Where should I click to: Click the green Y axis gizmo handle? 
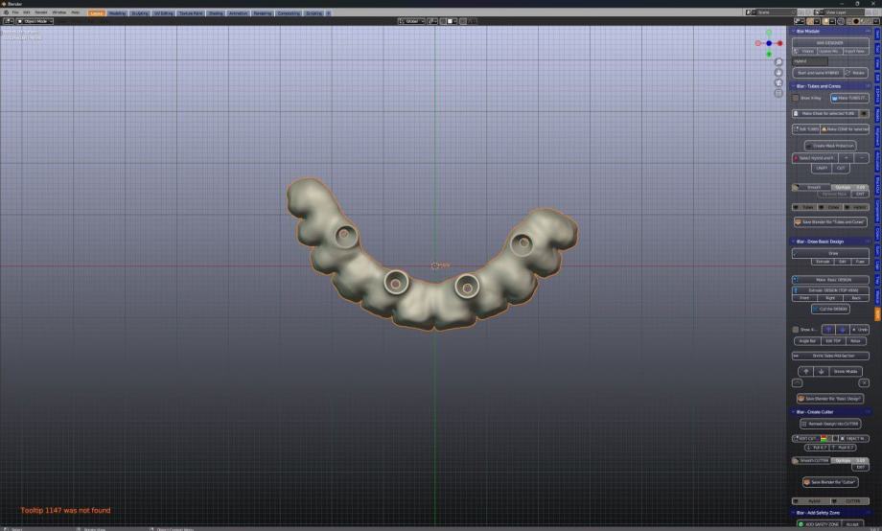click(x=768, y=54)
